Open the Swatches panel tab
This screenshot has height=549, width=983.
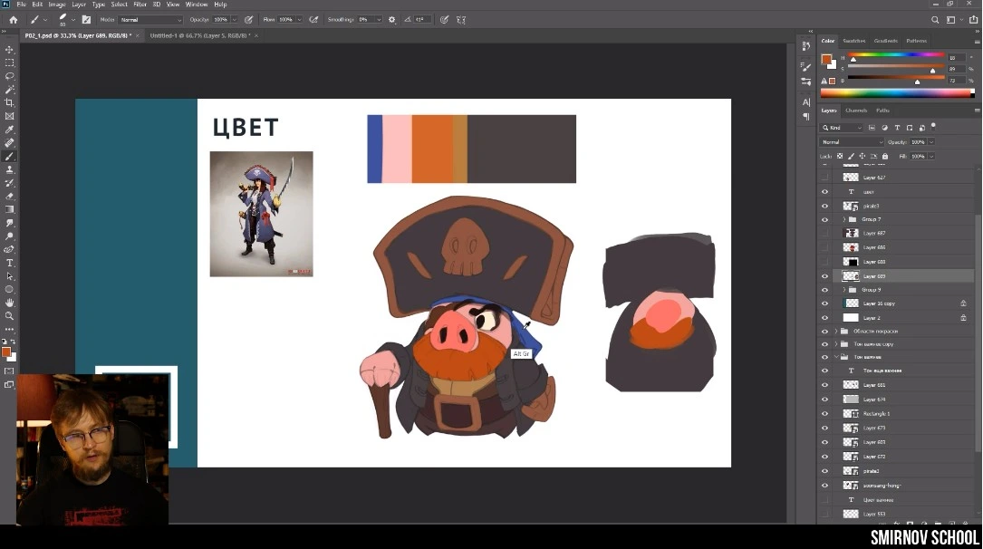click(x=854, y=41)
